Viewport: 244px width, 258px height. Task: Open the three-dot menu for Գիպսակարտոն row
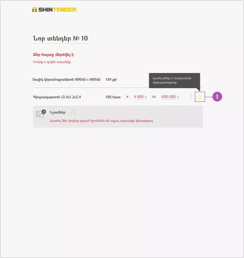[191, 96]
